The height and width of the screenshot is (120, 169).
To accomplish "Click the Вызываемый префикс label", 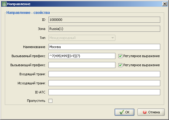I will (28, 56).
